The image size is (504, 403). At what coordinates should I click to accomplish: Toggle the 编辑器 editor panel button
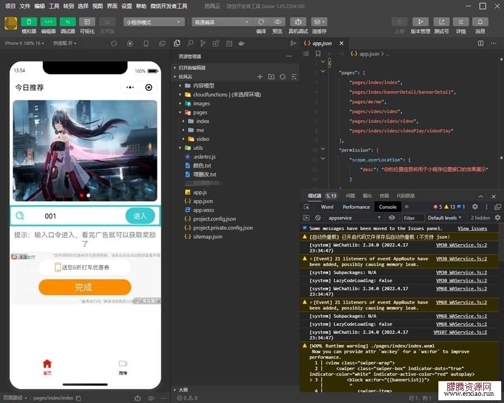point(48,22)
